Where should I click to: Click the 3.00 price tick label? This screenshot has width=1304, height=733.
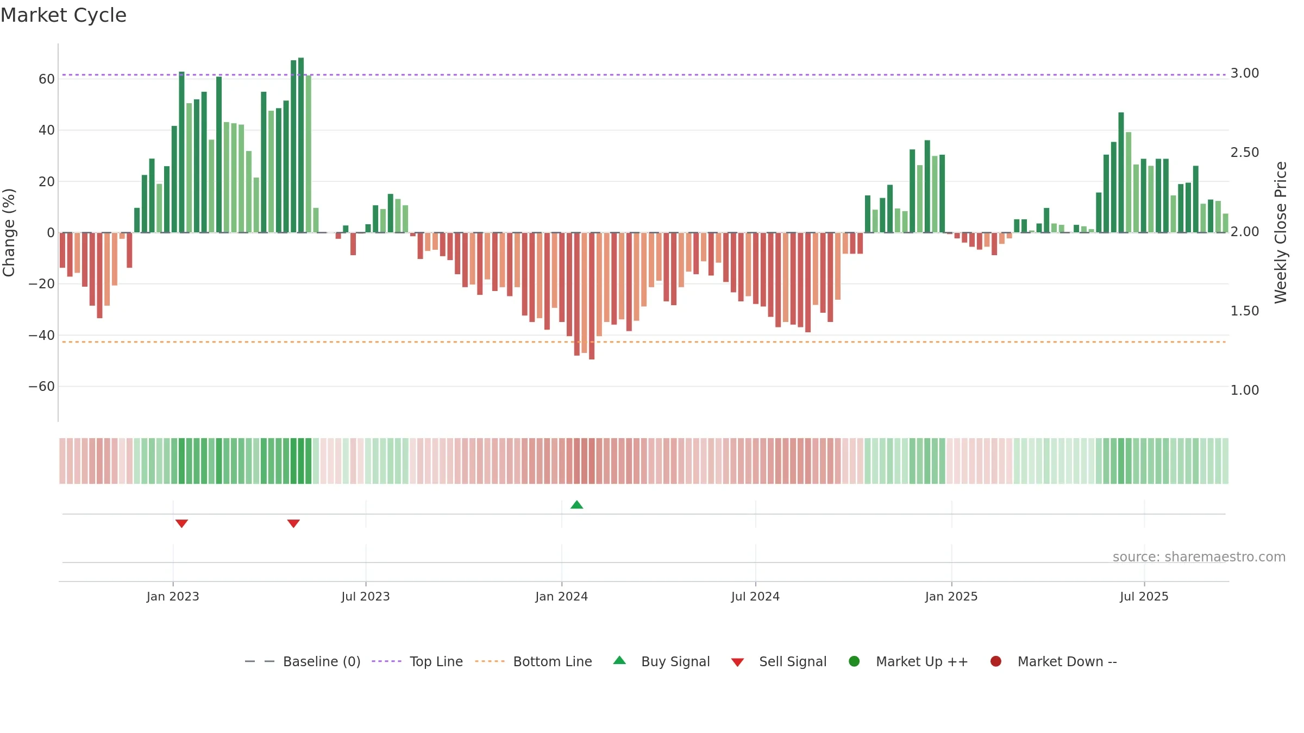1245,73
